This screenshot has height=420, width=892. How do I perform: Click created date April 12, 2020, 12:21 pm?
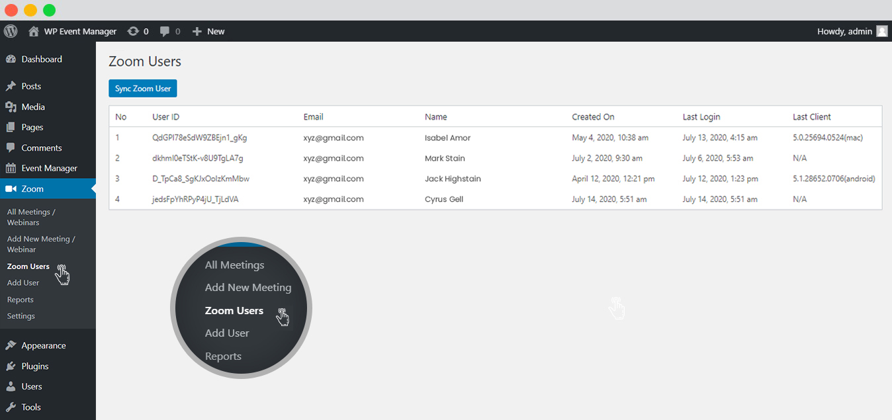[x=613, y=179]
